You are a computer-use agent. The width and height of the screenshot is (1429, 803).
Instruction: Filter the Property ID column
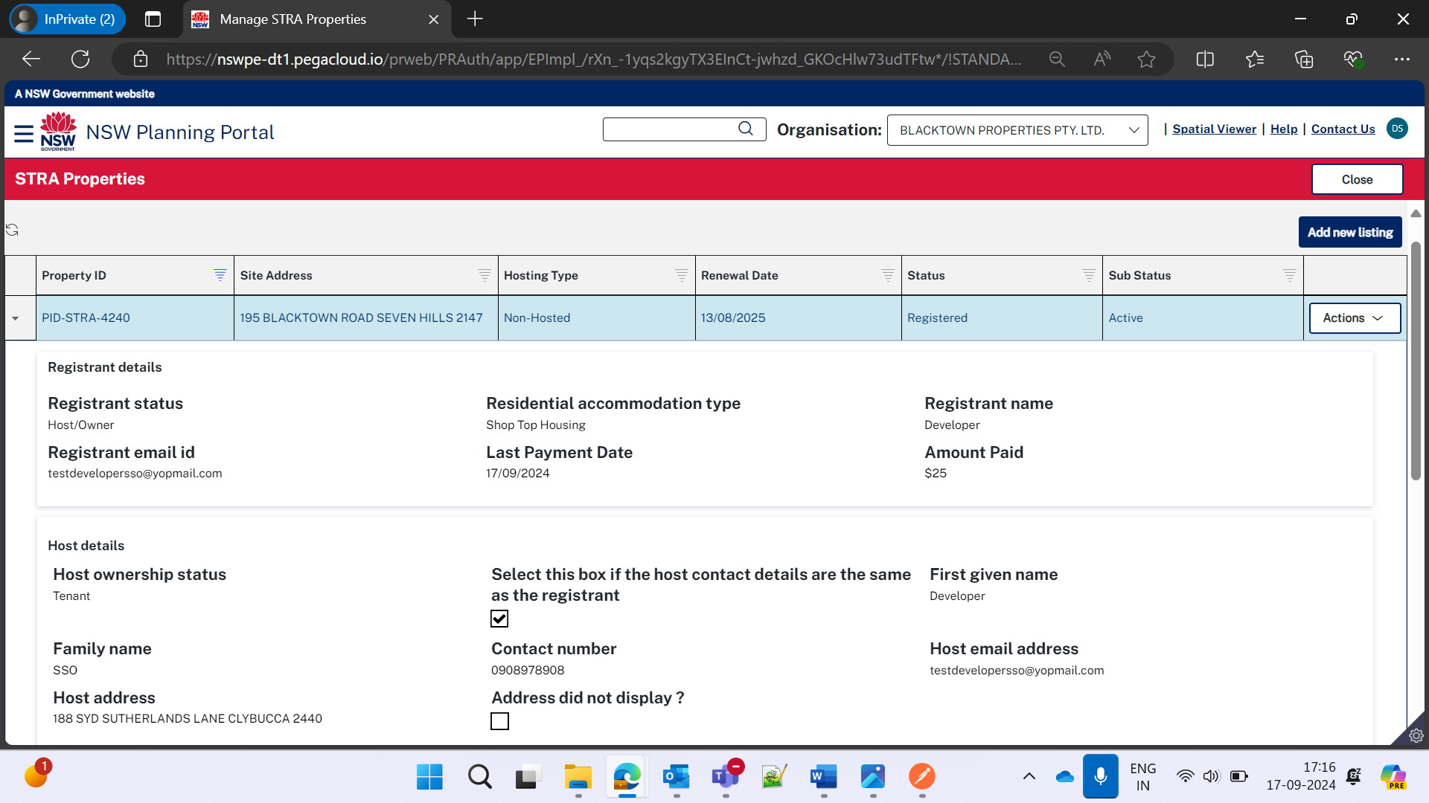(220, 275)
